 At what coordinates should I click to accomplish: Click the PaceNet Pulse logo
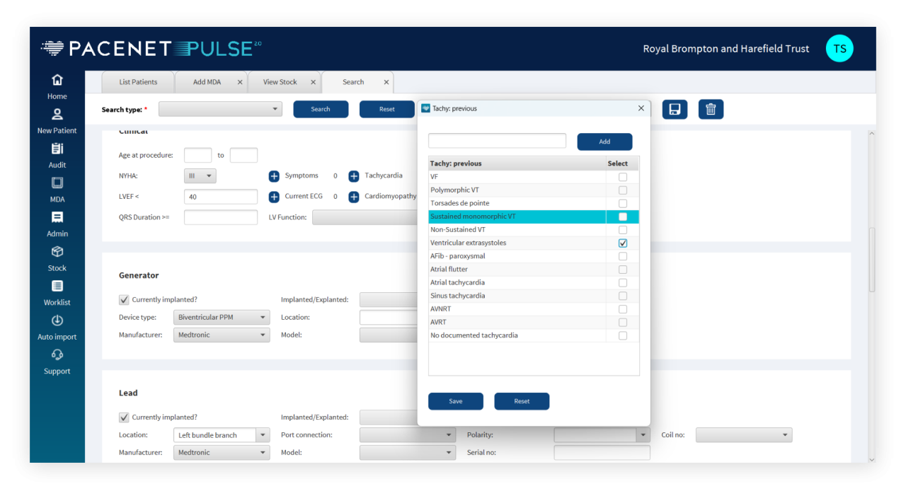151,49
